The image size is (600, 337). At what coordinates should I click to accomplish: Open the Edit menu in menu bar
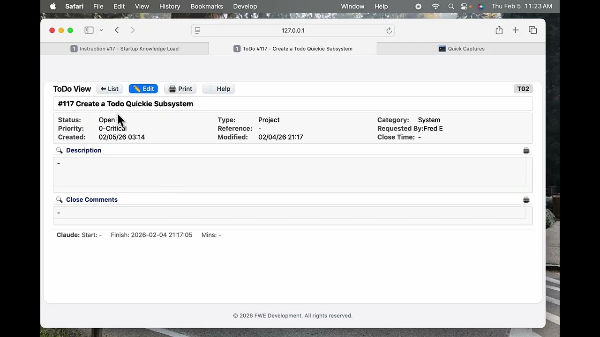pos(119,6)
